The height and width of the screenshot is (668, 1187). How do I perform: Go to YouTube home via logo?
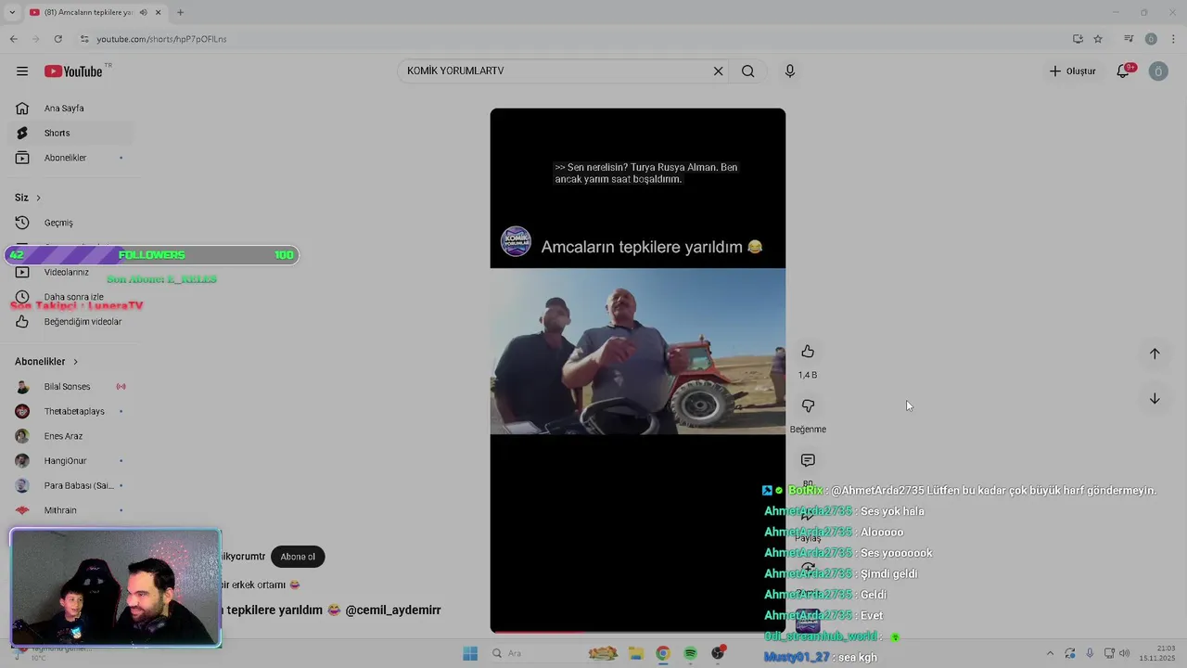(73, 71)
